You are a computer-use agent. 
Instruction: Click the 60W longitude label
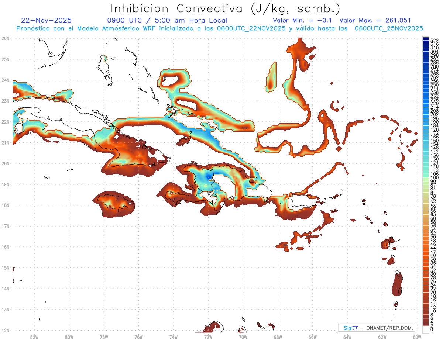pyautogui.click(x=417, y=337)
